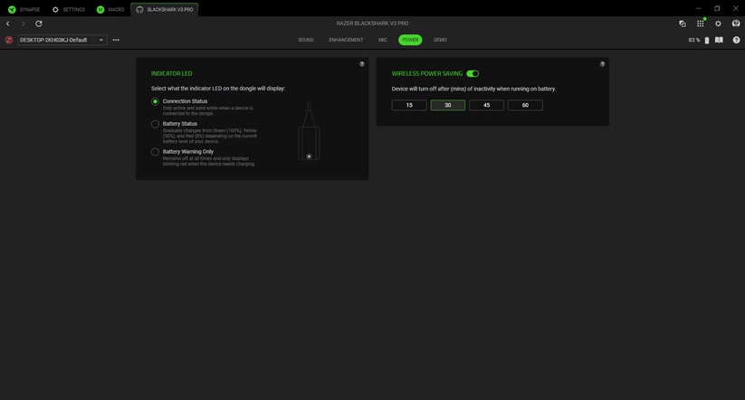Set inactivity timeout to 30 minutes
This screenshot has height=400, width=745.
click(x=447, y=105)
